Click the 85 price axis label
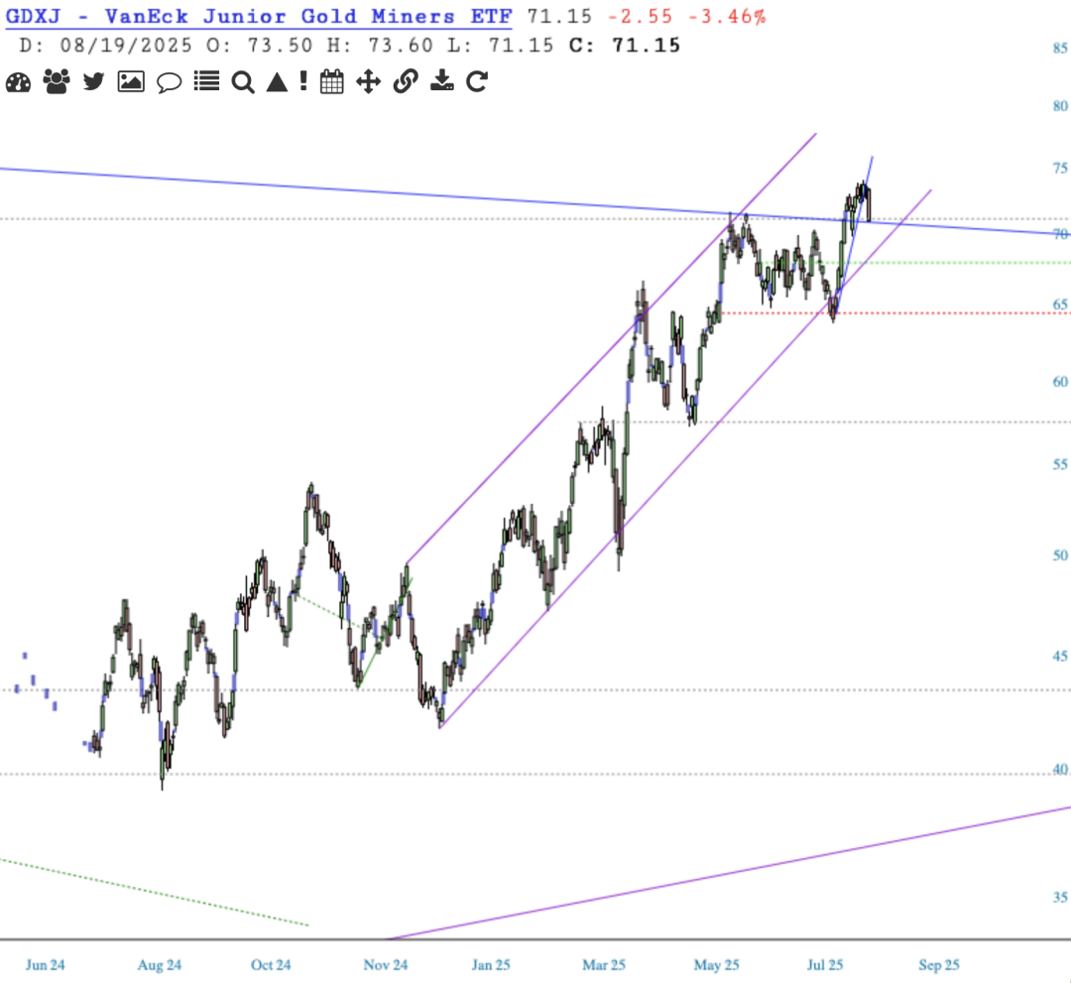 click(x=1059, y=48)
